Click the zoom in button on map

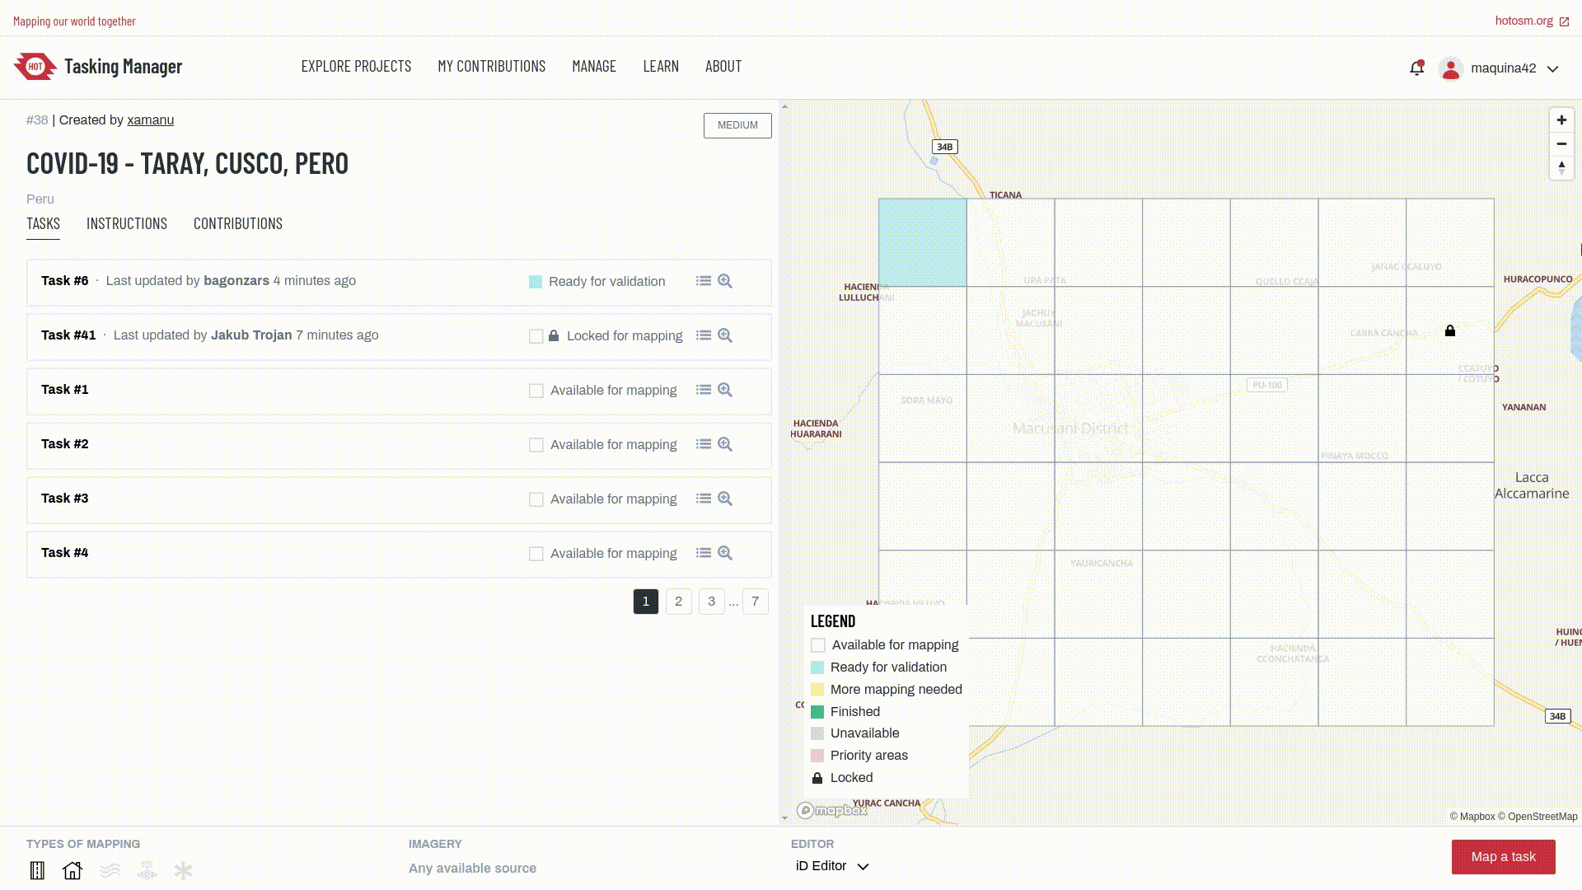point(1561,119)
